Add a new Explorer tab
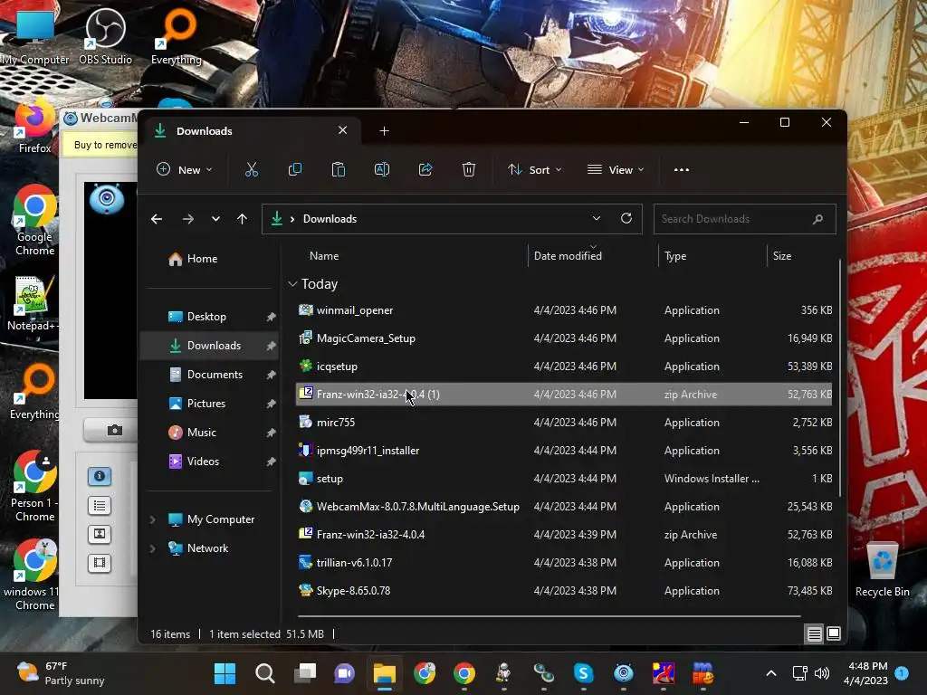This screenshot has height=695, width=927. tap(384, 131)
